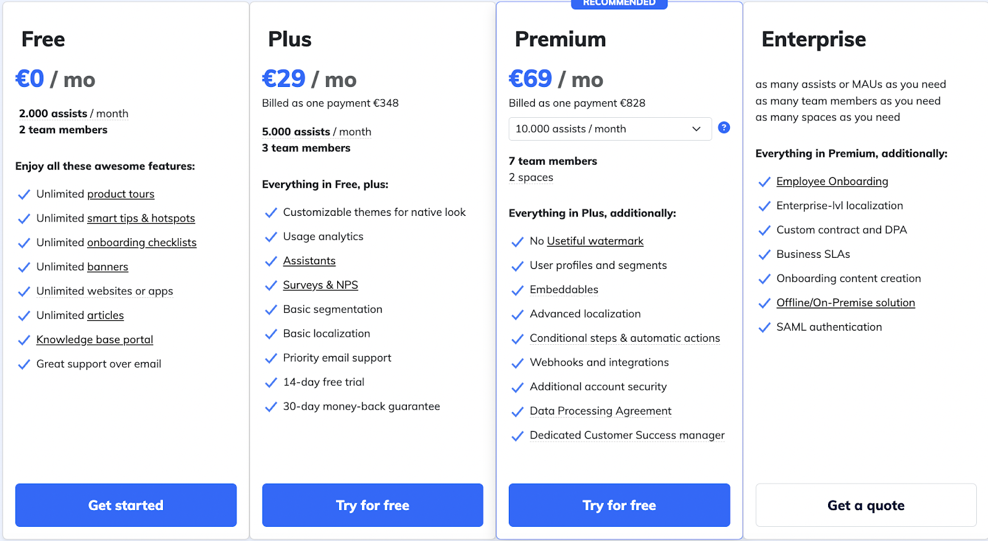Try the Plus plan for free

pyautogui.click(x=372, y=505)
